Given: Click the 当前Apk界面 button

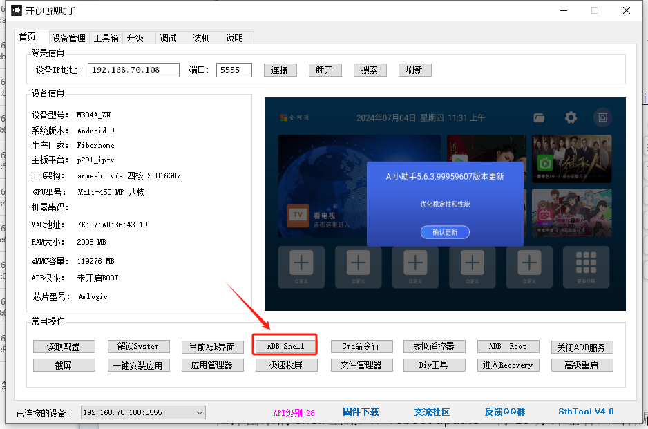Looking at the screenshot, I should pos(212,347).
